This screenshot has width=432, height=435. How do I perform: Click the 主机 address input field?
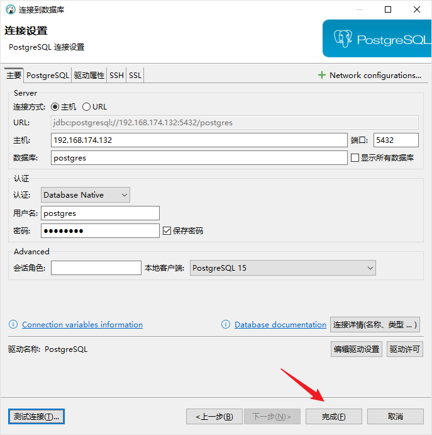point(198,140)
